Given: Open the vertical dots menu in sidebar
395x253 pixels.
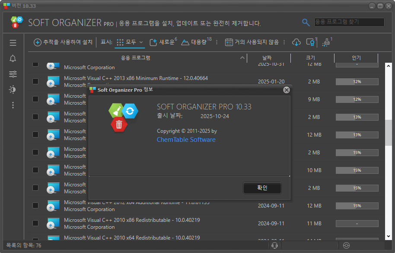Looking at the screenshot, I should [13, 105].
